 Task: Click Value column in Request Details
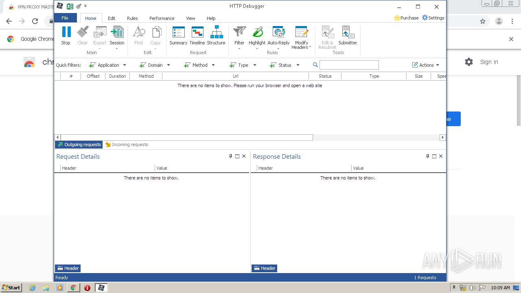[x=202, y=168]
